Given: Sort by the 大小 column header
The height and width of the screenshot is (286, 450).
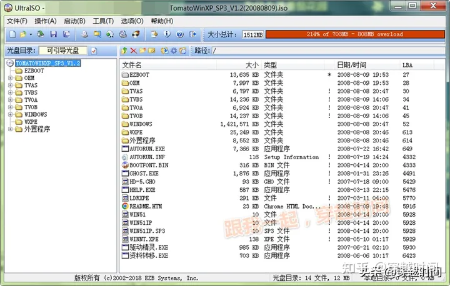Looking at the screenshot, I should click(239, 65).
